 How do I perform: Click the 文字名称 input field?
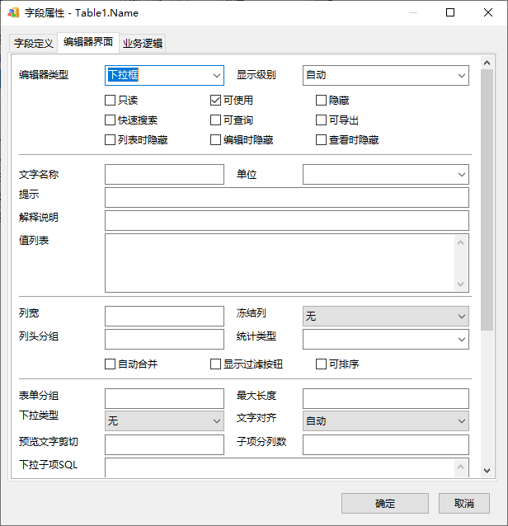coord(164,174)
